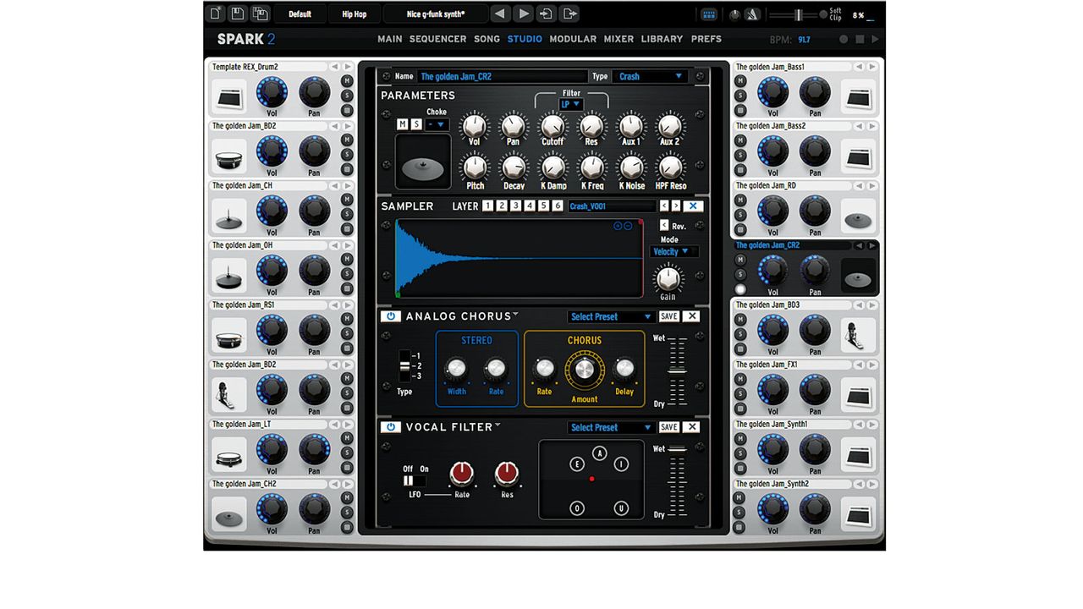Zoom in on the sampler waveform
The height and width of the screenshot is (609, 1083).
pos(618,226)
